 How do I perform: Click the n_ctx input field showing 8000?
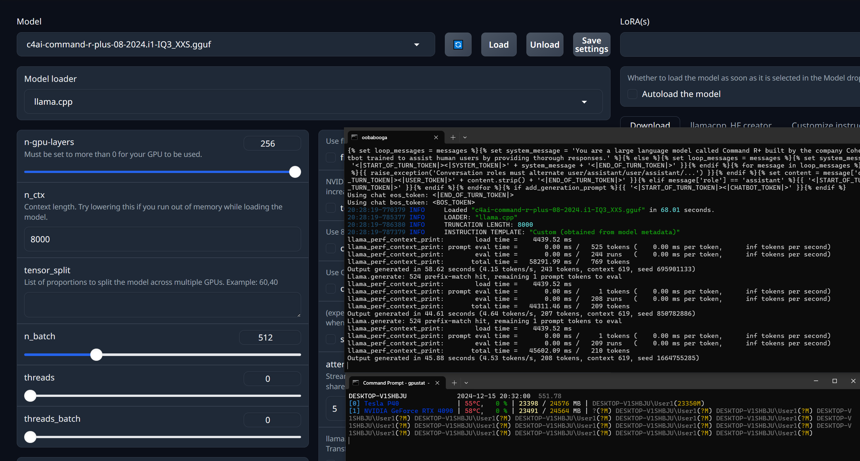(x=162, y=239)
